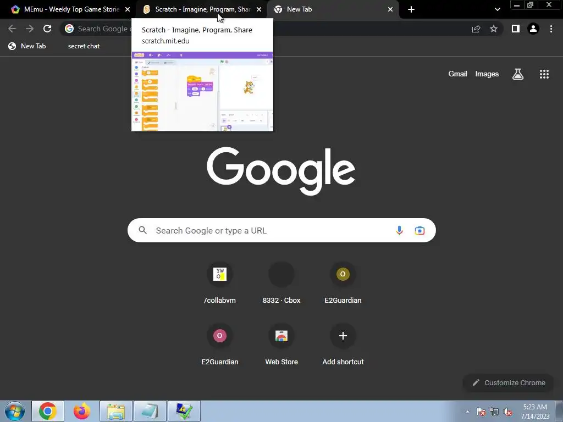Open the pink E2Guardian shortcut
Screen dimensions: 563x422
(220, 345)
